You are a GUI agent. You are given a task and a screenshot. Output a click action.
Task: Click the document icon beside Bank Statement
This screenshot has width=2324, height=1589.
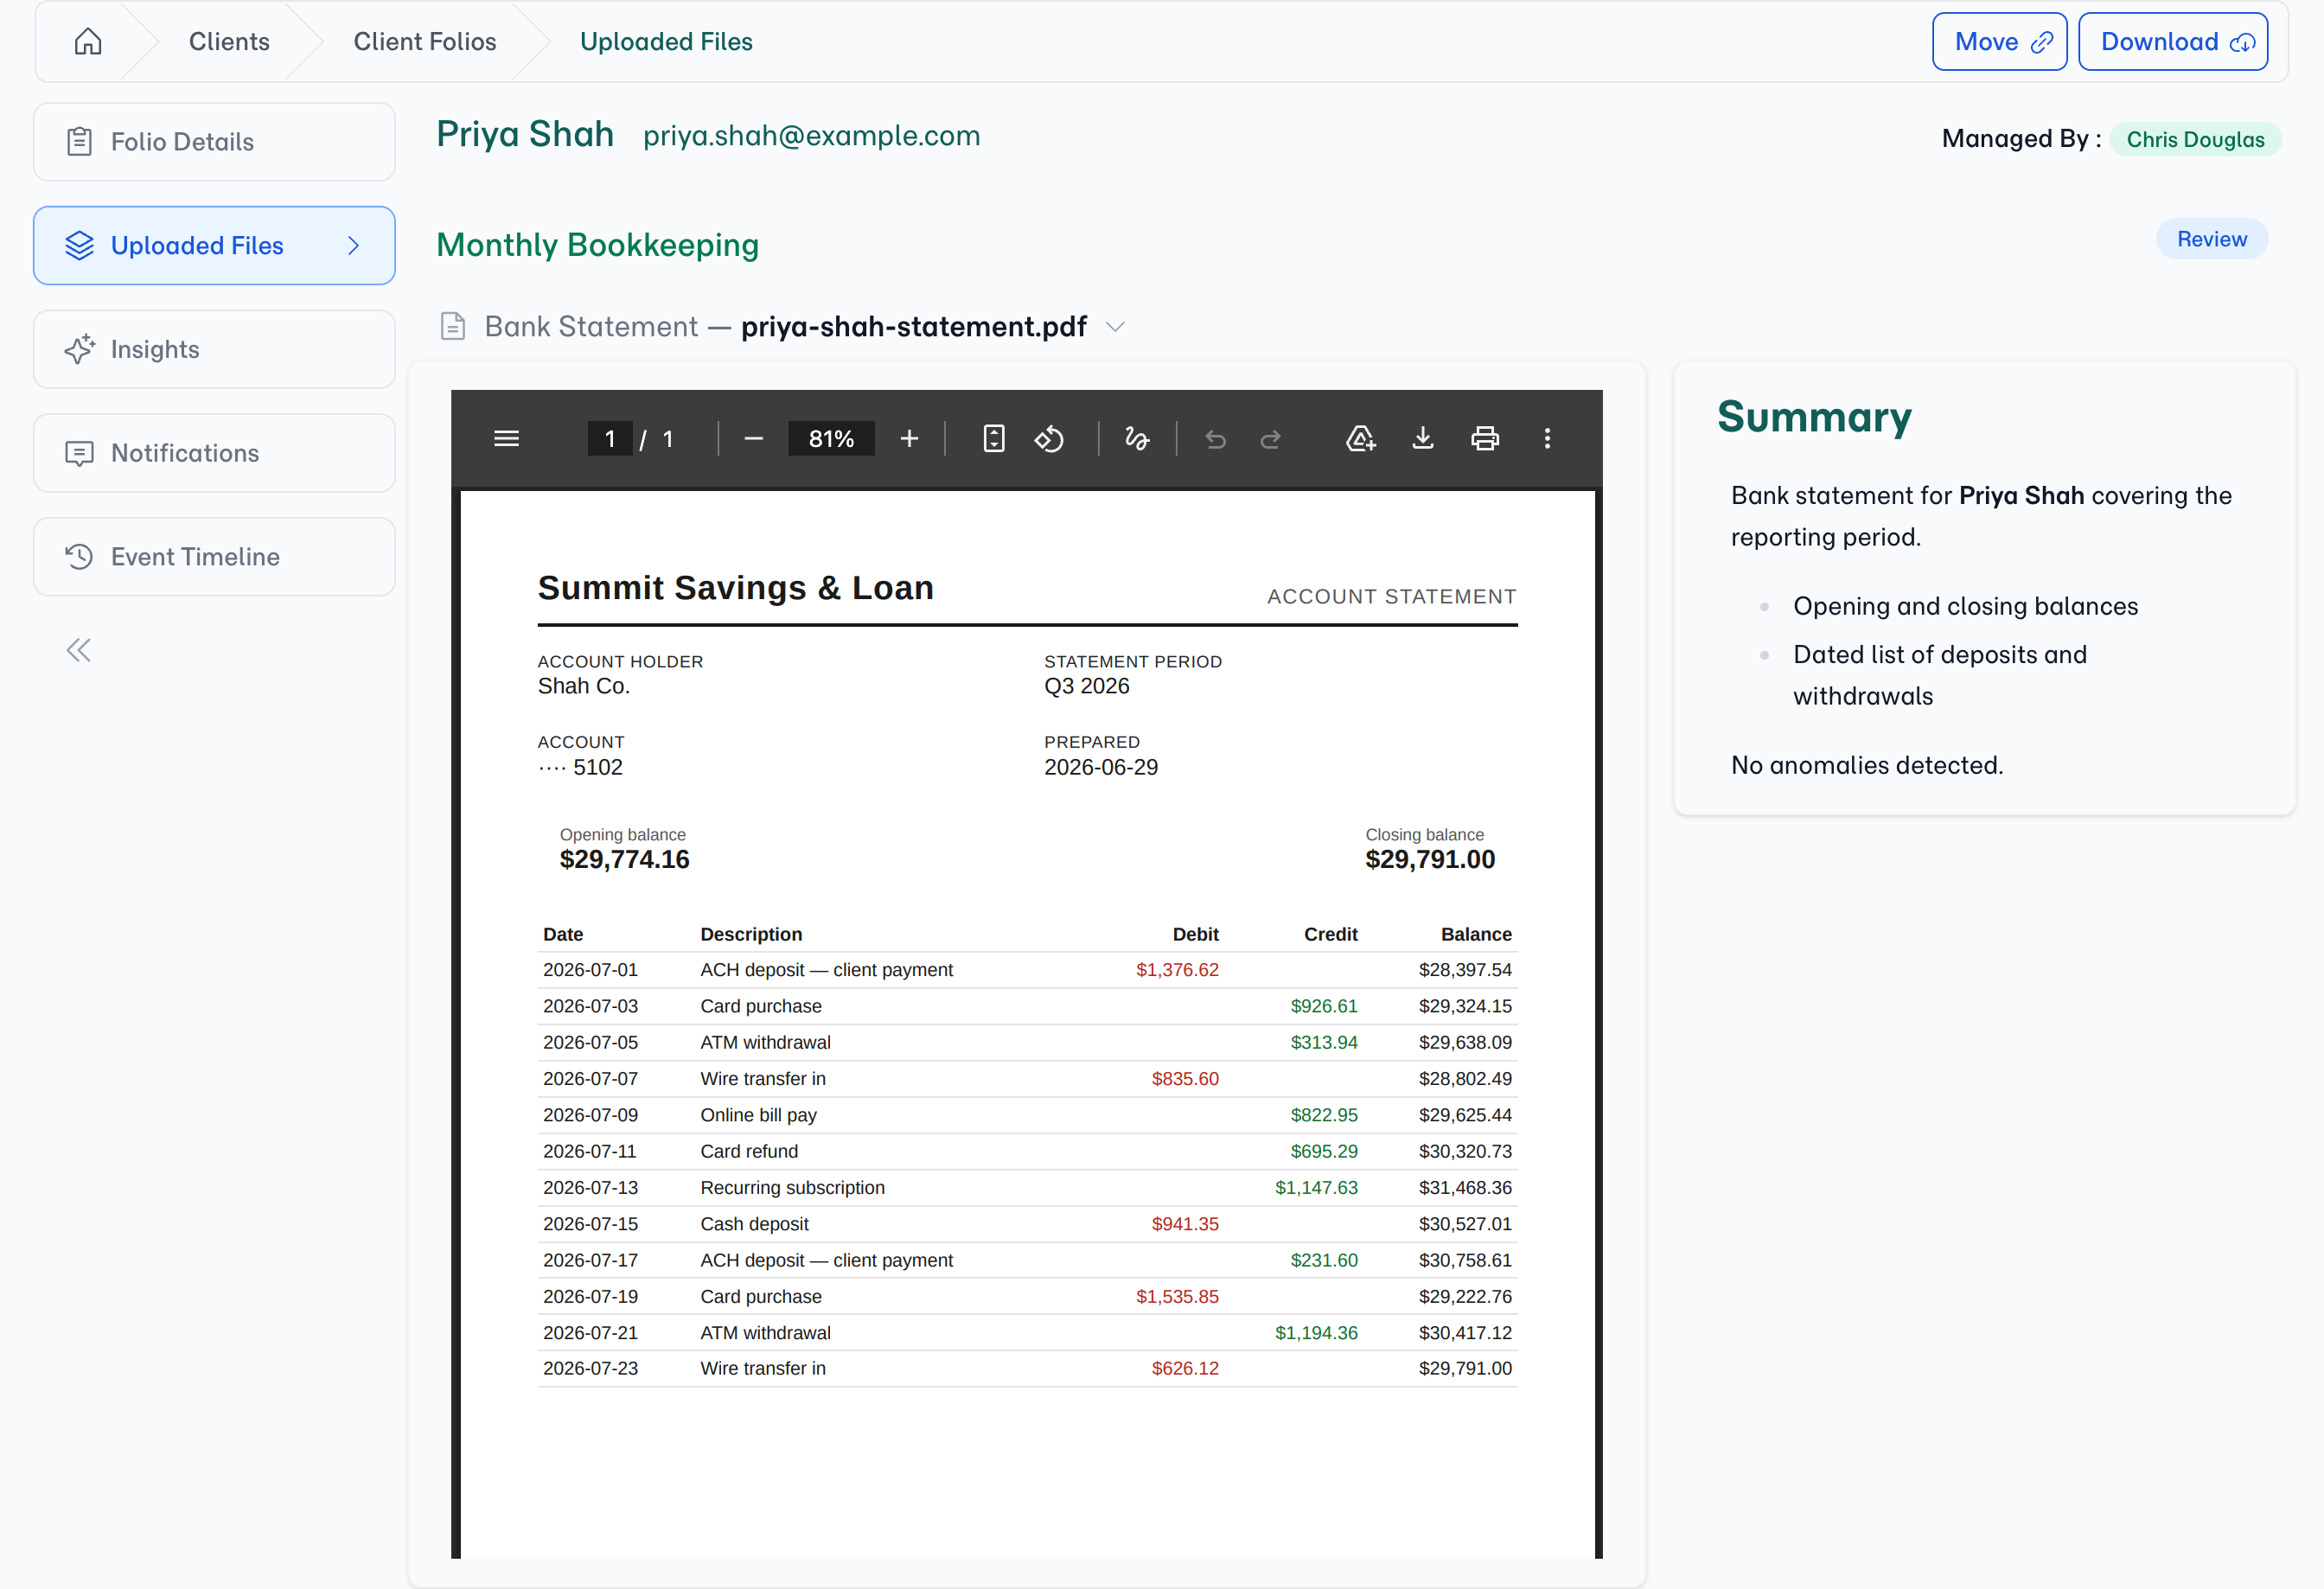(x=453, y=326)
